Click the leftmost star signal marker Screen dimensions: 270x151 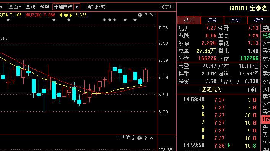(8, 20)
